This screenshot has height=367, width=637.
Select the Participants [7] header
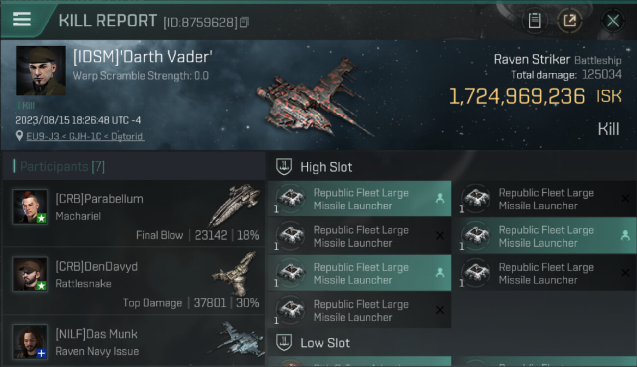(x=59, y=166)
